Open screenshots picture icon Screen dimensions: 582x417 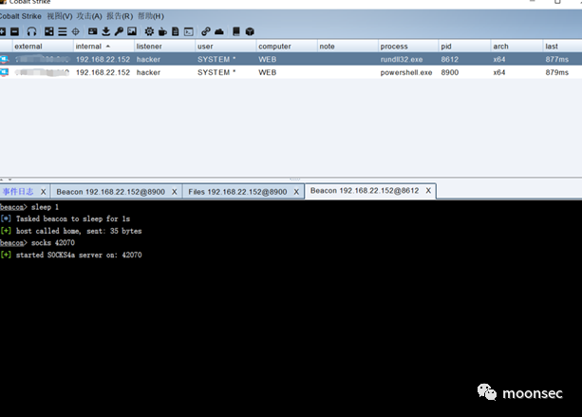tap(132, 31)
